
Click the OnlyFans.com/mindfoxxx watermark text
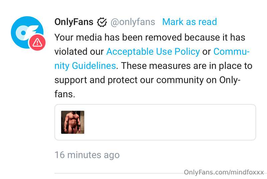tap(224, 172)
